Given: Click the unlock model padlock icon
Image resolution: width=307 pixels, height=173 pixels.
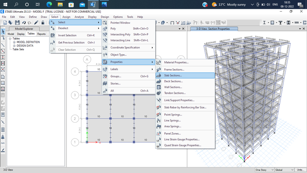Looking at the screenshot, I should pyautogui.click(x=43, y=23).
